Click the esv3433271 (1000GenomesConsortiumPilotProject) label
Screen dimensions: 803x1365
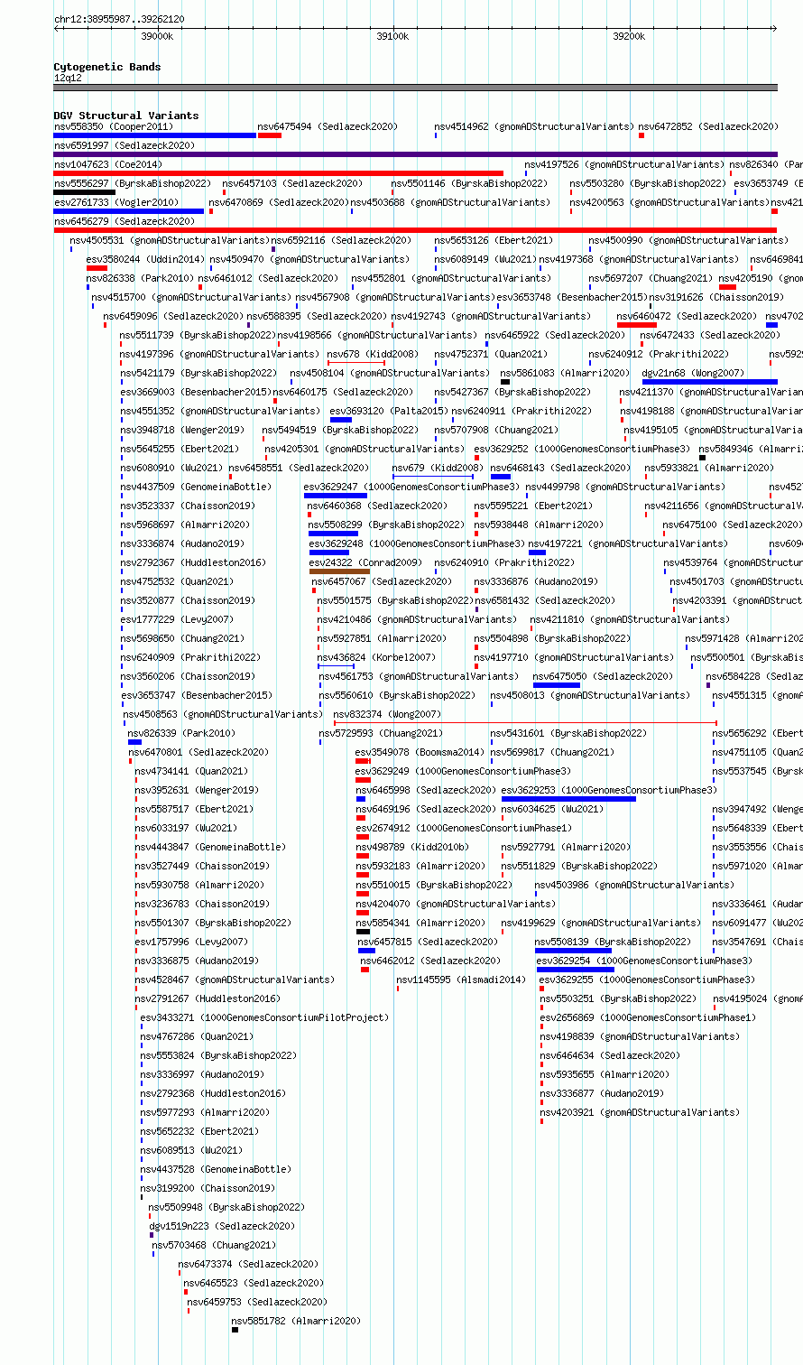[x=264, y=1018]
